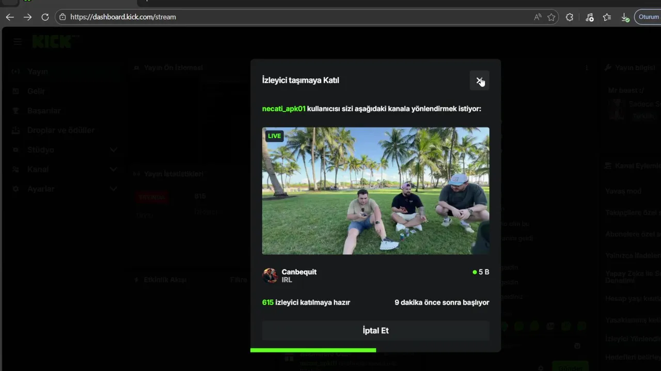Image resolution: width=661 pixels, height=371 pixels.
Task: Click the green countdown progress bar
Action: tap(313, 350)
